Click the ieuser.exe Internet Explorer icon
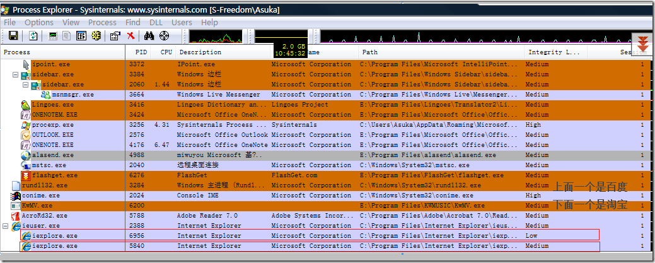The image size is (655, 263). coord(16,226)
